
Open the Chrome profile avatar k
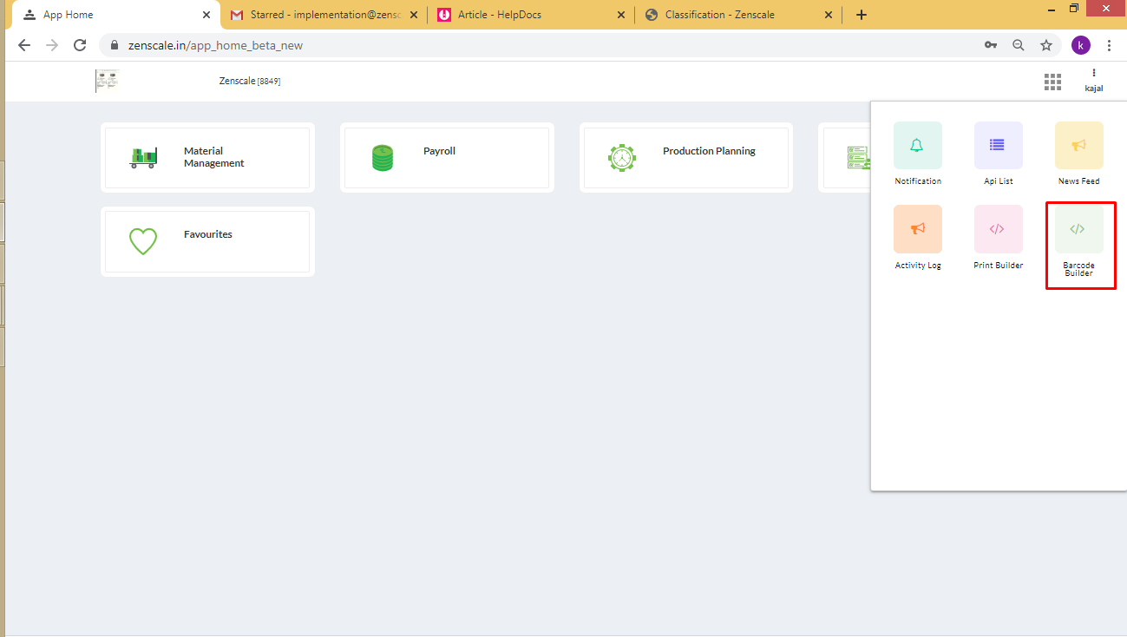[x=1080, y=45]
